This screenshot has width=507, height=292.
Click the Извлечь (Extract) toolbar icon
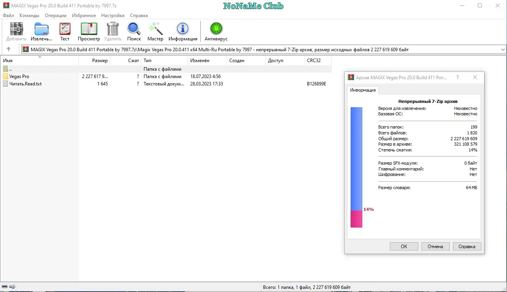click(41, 29)
